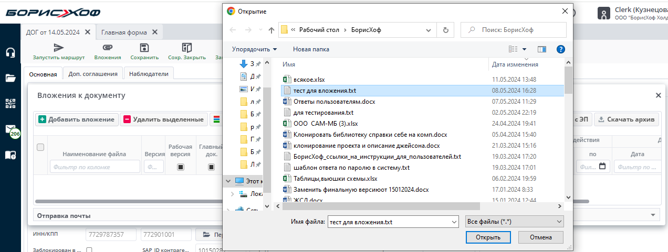Click the colored columns icon next to Удалить выделенные
This screenshot has width=668, height=252.
(x=215, y=119)
